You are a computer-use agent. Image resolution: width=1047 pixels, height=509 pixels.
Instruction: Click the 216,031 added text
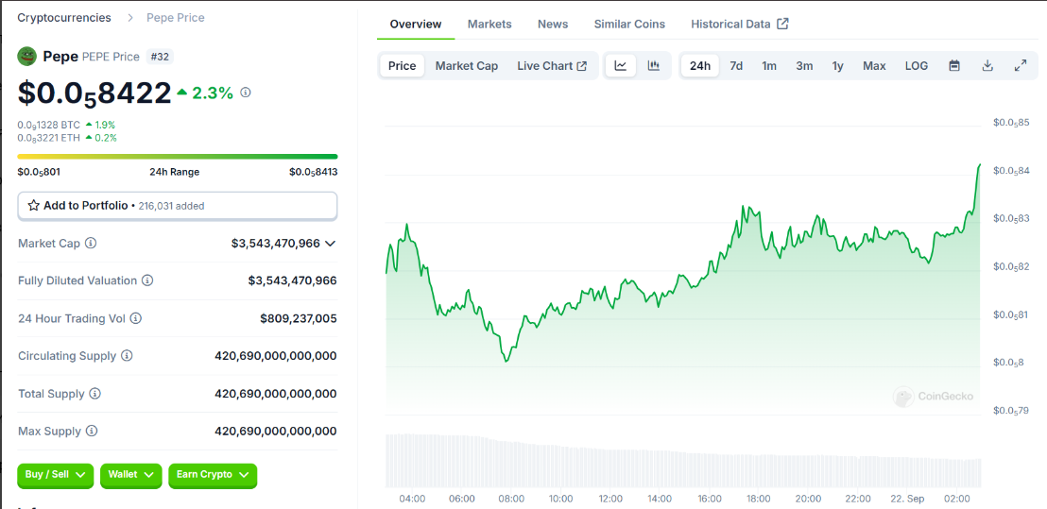tap(171, 206)
